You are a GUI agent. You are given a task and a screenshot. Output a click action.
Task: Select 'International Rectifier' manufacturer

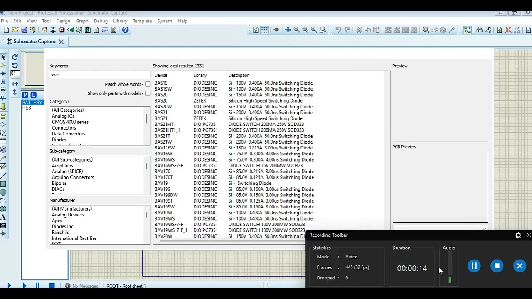(x=74, y=238)
